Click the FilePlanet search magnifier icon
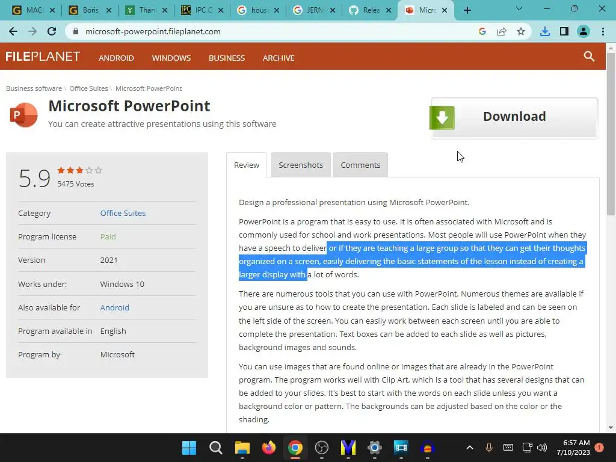This screenshot has height=462, width=616. pyautogui.click(x=589, y=56)
